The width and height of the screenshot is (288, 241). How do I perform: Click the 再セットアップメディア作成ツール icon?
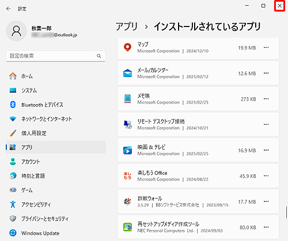127,227
